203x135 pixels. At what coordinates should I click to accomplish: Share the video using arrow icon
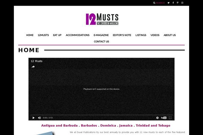[33, 67]
